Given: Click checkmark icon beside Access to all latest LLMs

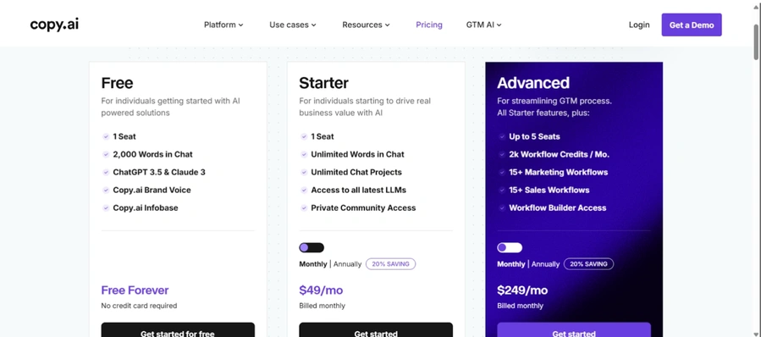Looking at the screenshot, I should pos(304,190).
